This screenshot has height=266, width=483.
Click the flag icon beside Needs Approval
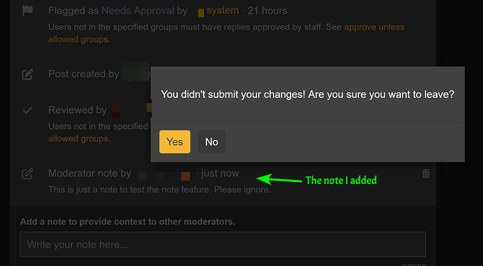point(27,10)
